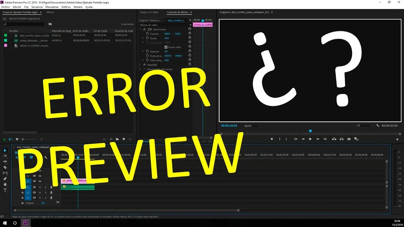Click the Mark In button
The width and height of the screenshot is (404, 227).
(279, 139)
